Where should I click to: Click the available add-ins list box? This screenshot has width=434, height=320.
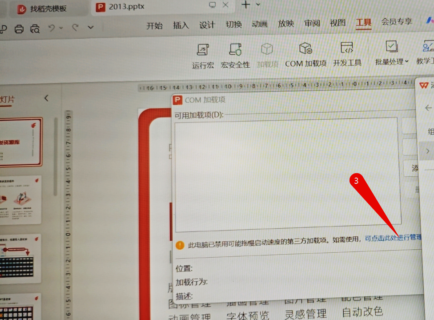pyautogui.click(x=288, y=174)
